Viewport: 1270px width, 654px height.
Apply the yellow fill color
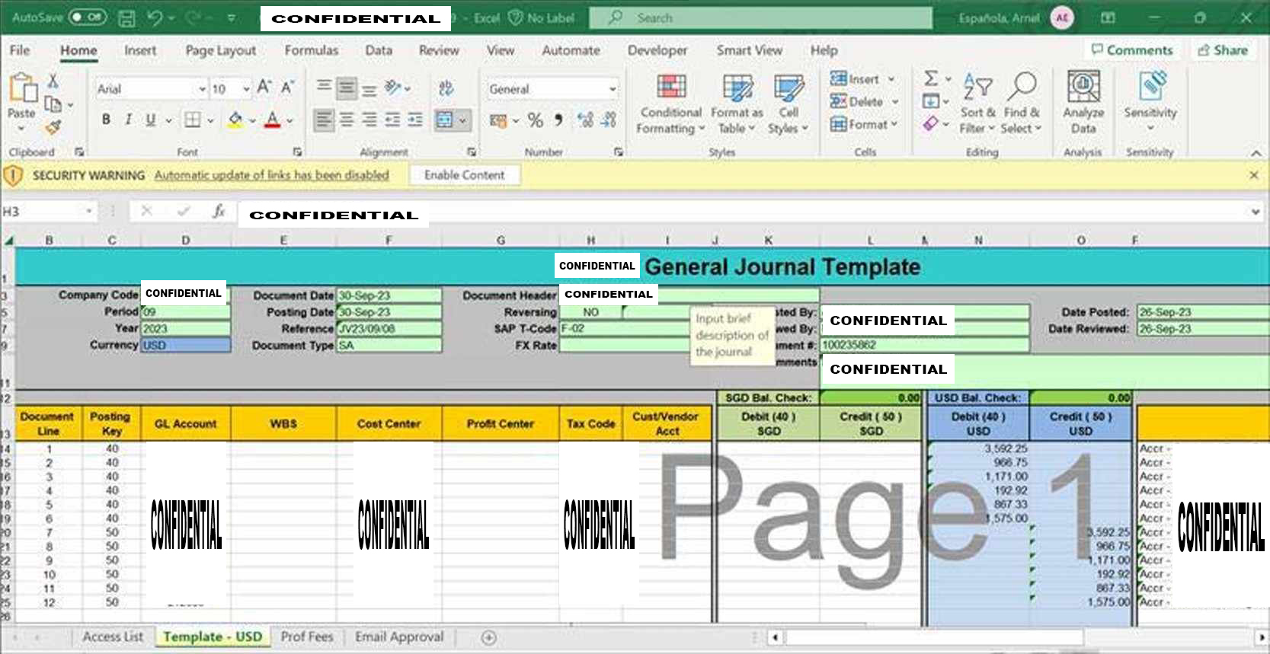click(x=235, y=120)
